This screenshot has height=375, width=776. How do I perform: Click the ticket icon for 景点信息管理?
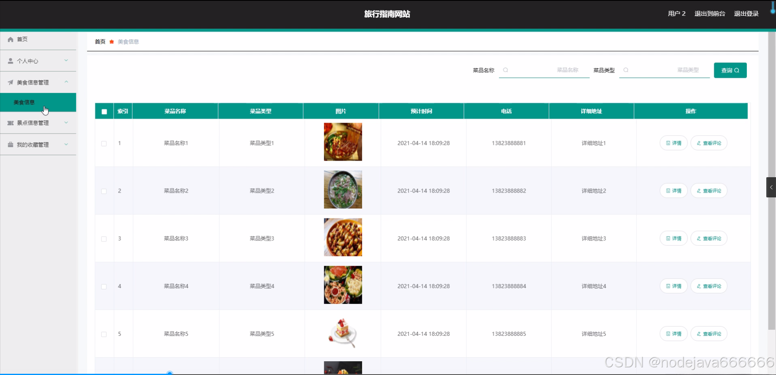click(x=11, y=123)
